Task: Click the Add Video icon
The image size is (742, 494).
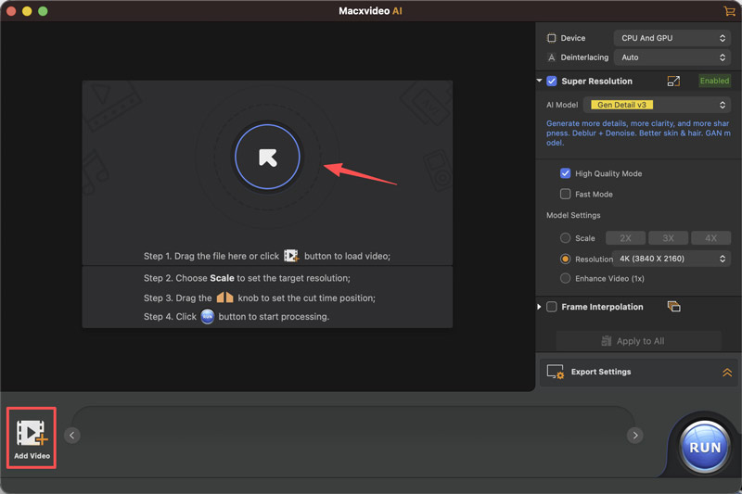Action: (32, 434)
